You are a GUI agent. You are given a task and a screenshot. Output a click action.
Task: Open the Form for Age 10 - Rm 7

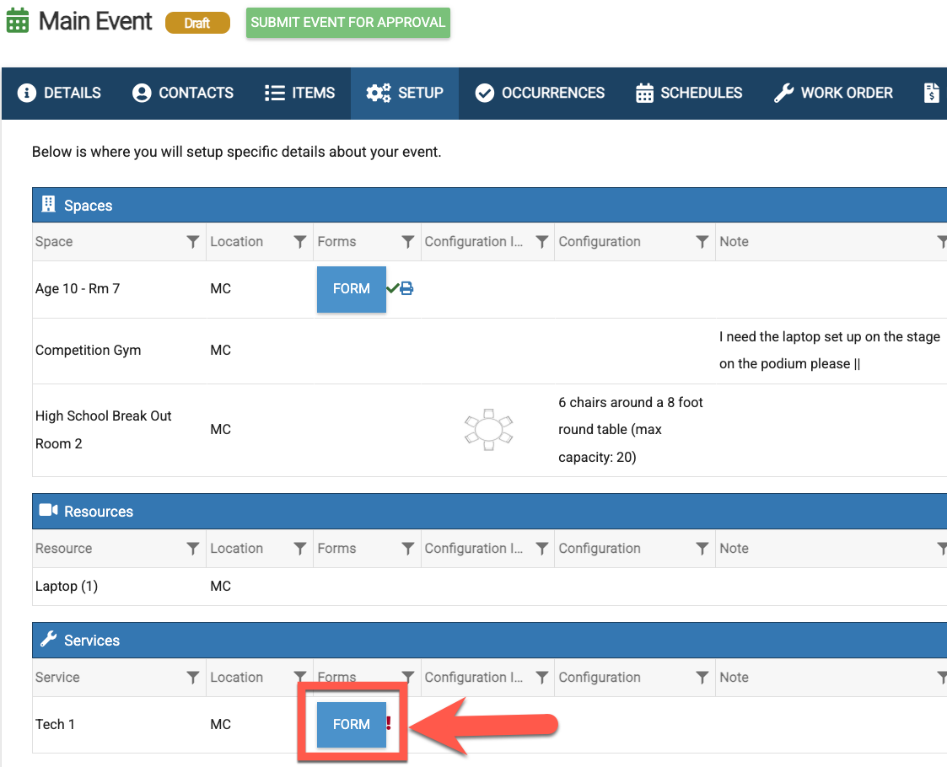(x=351, y=289)
